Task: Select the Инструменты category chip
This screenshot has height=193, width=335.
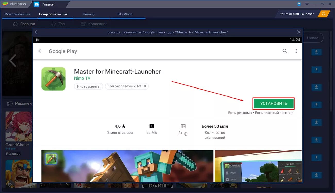Action: [x=89, y=86]
